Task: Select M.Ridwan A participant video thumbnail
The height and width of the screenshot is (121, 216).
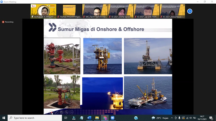Action: [43, 11]
